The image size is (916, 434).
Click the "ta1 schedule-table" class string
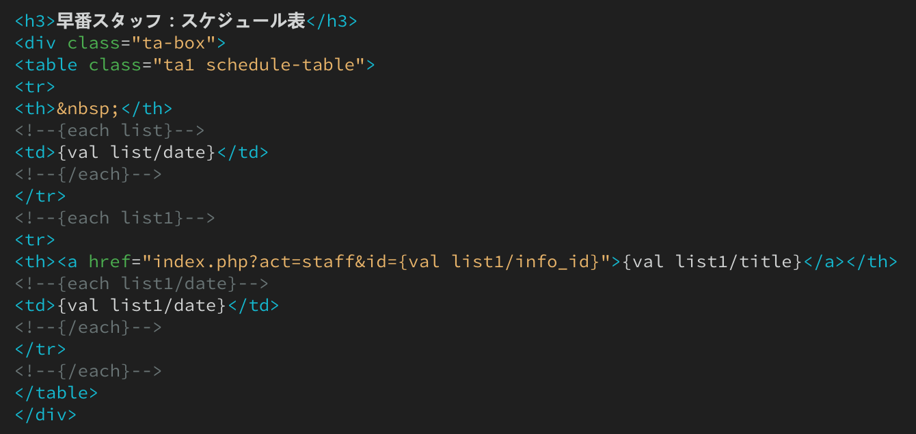click(258, 65)
